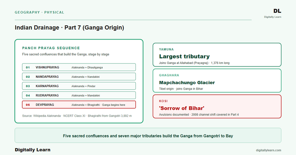
Task: Select the number '04' in the Rudraprayag row
Action: [x=28, y=96]
